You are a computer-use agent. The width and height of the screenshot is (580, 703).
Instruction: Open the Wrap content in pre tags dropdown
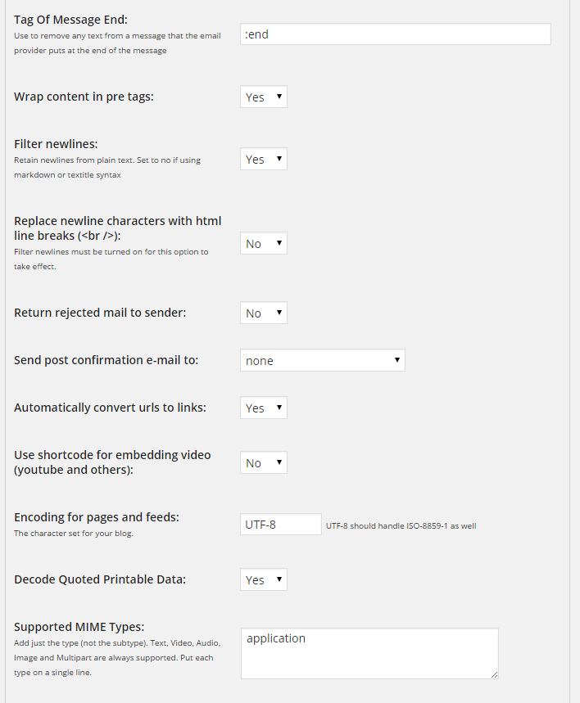[264, 97]
